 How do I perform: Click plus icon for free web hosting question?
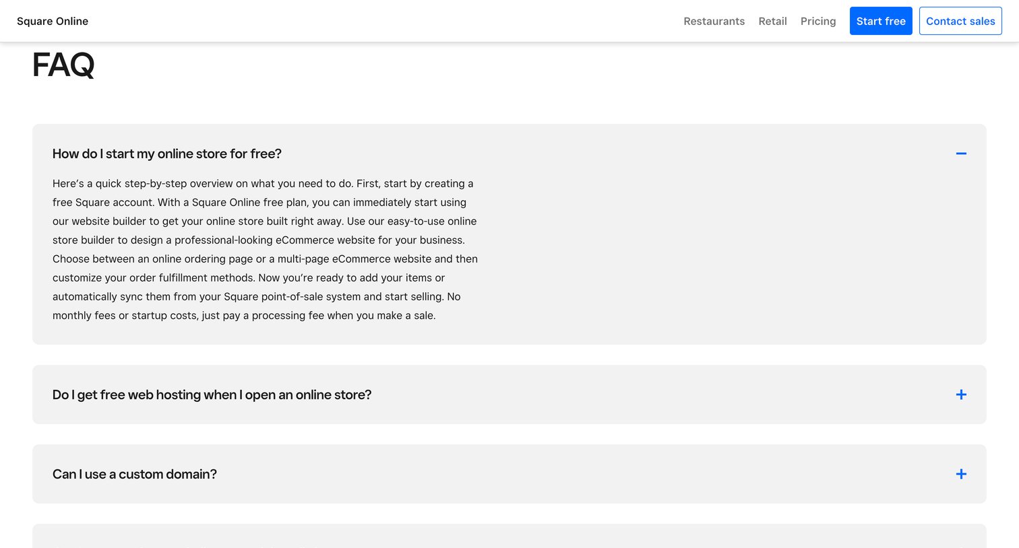click(961, 395)
